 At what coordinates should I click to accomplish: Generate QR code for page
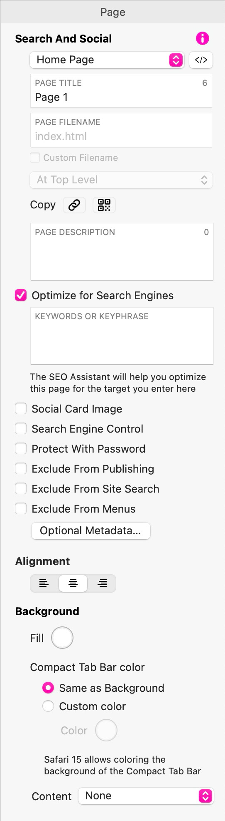[104, 205]
